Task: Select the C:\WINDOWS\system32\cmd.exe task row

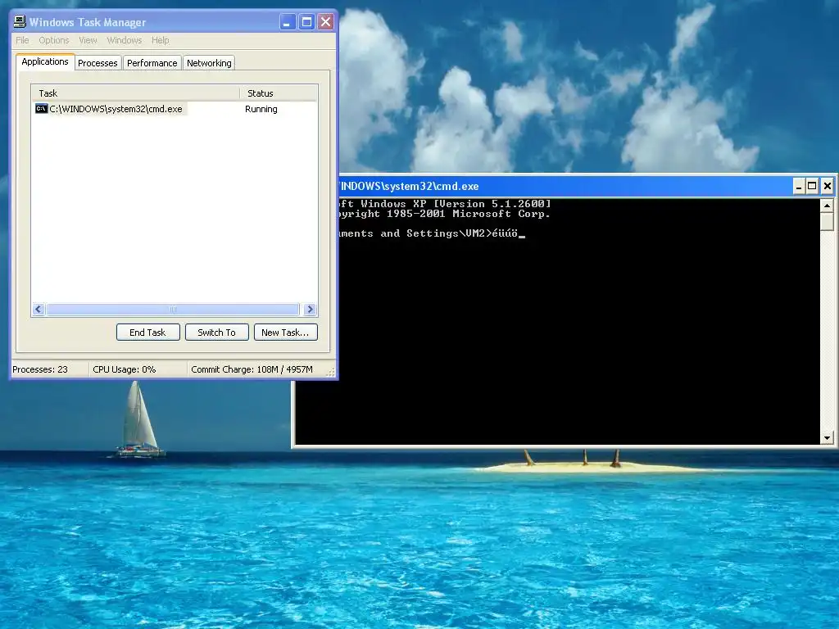Action: coord(174,109)
